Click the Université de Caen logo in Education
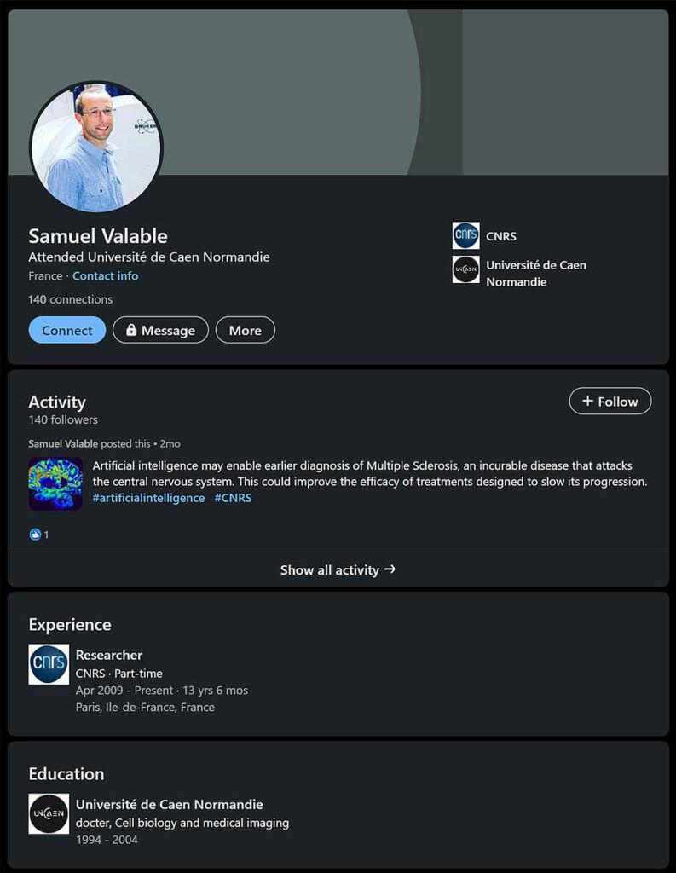 tap(49, 813)
